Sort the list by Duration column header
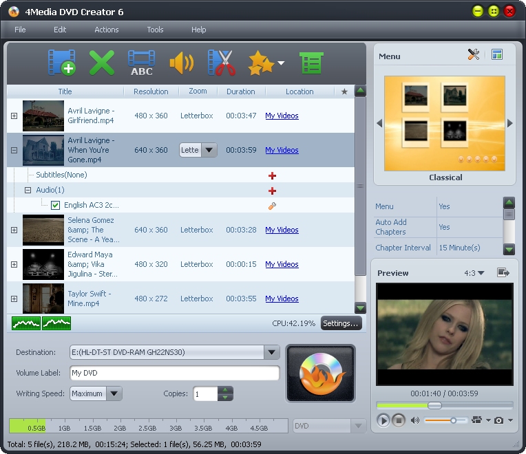 [241, 91]
